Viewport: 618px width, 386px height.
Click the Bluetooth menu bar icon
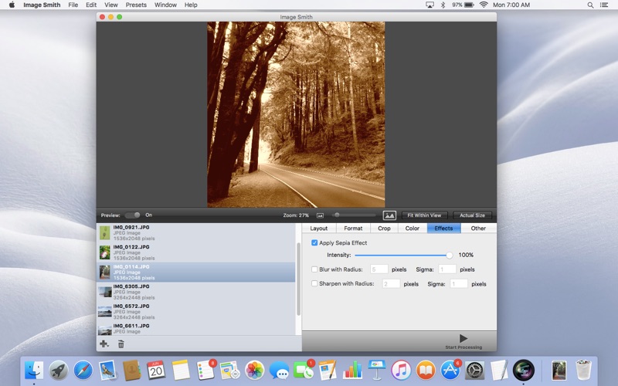coord(443,5)
